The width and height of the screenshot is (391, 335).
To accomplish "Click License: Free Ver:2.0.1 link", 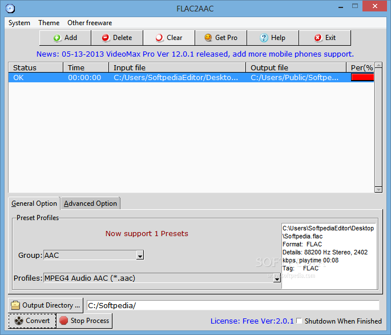I will 252,321.
